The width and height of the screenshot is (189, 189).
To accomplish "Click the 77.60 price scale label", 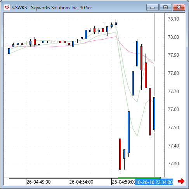I will pos(173,109).
